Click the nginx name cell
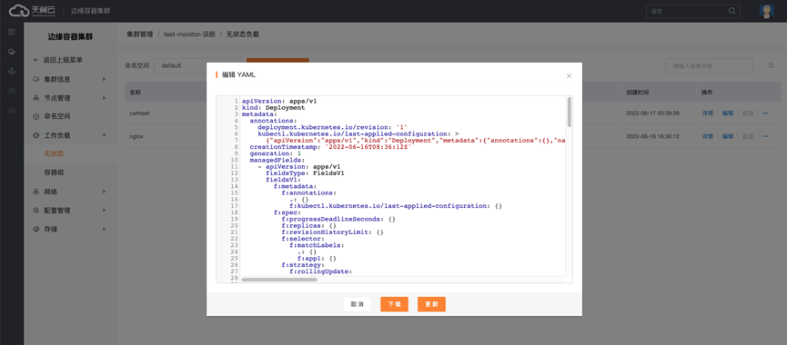Image resolution: width=787 pixels, height=345 pixels. 136,136
